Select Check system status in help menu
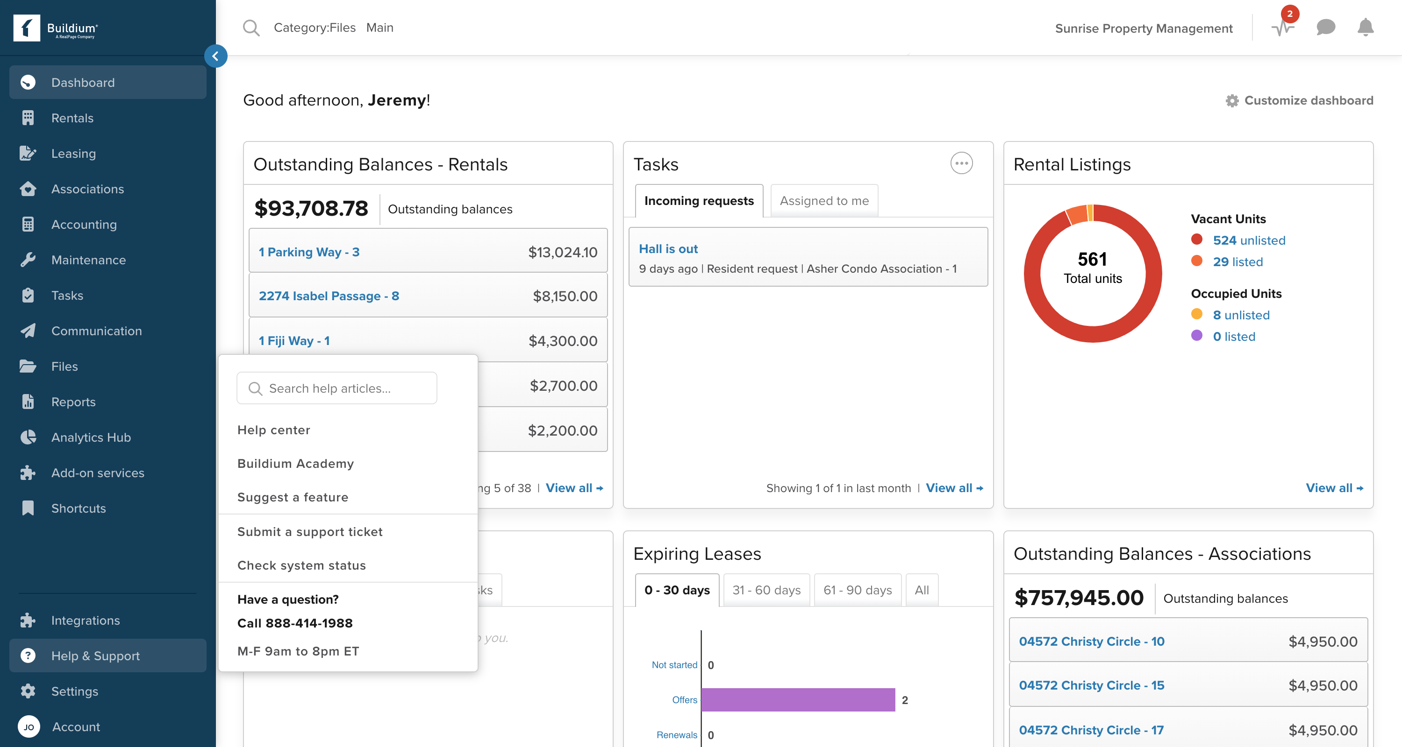Viewport: 1402px width, 747px height. pyautogui.click(x=301, y=565)
